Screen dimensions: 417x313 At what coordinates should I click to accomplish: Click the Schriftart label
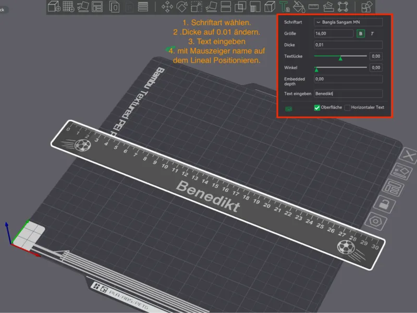[x=293, y=22]
